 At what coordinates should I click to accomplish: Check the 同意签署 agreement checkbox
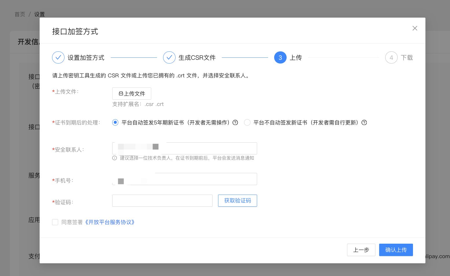tap(55, 222)
